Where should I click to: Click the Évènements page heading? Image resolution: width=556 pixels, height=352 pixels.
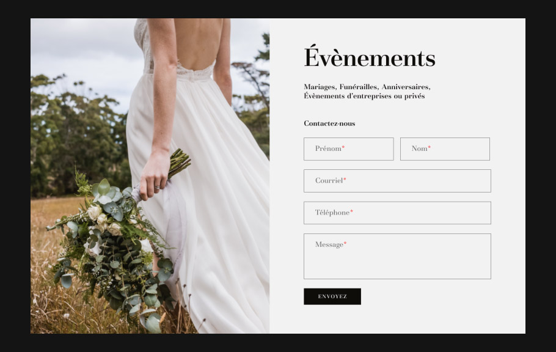click(369, 58)
